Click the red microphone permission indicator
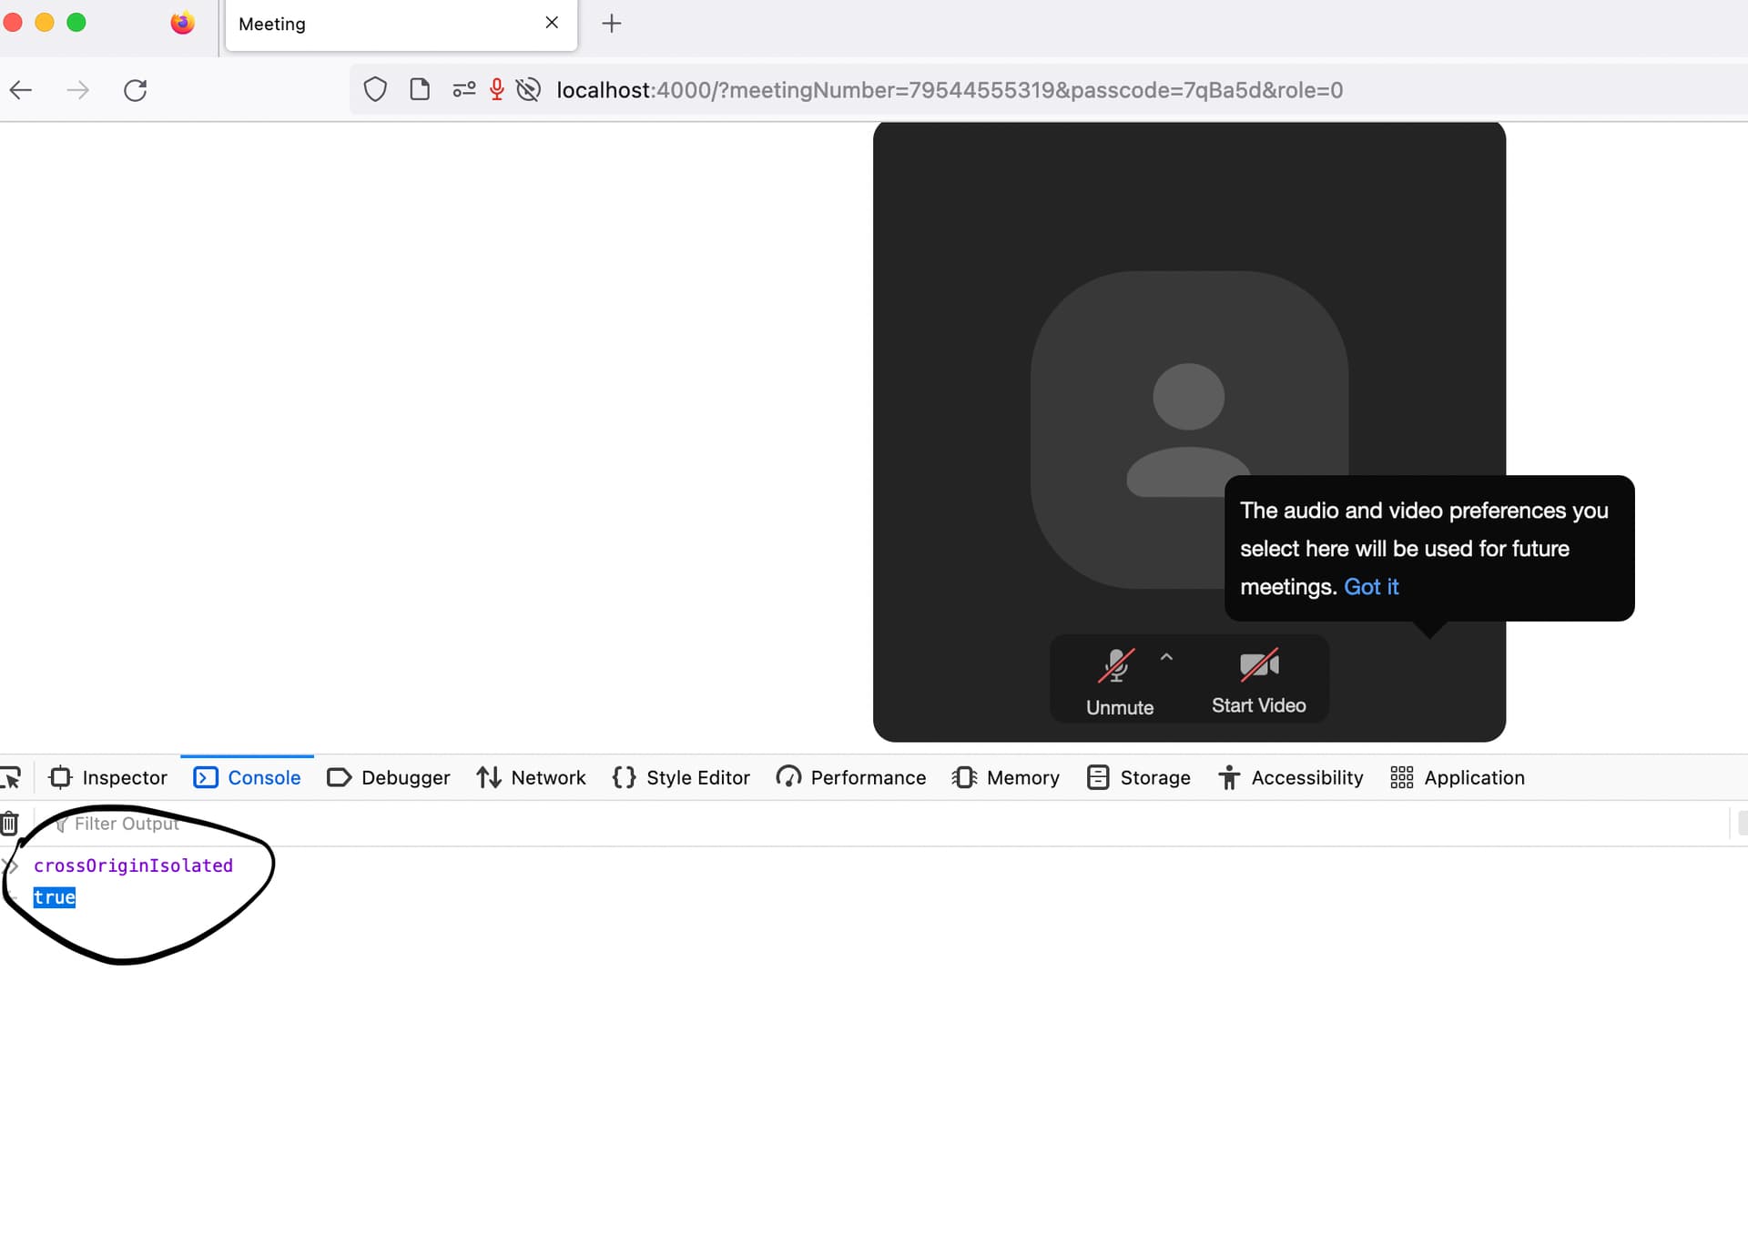 (497, 89)
